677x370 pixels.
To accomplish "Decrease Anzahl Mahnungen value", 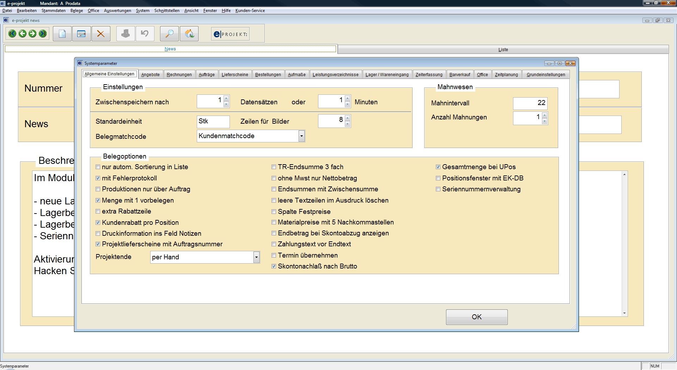I will click(545, 121).
